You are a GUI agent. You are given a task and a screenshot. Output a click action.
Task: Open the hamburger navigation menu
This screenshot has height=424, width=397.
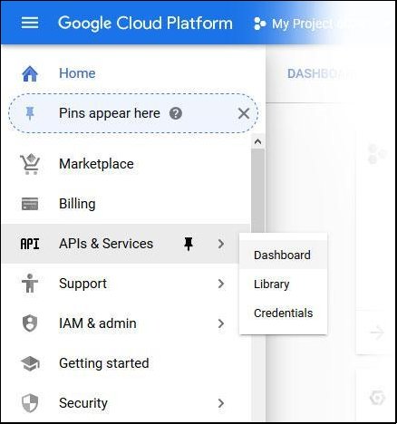click(x=30, y=23)
